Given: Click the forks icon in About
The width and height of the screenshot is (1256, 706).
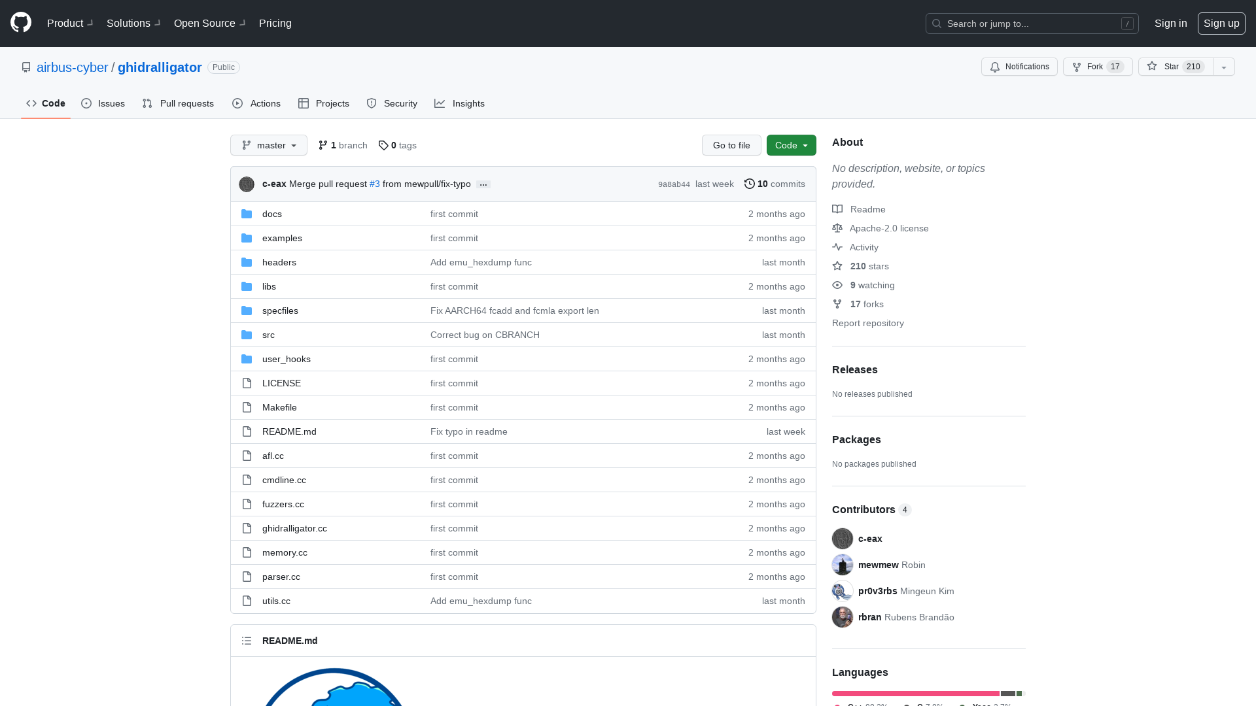Looking at the screenshot, I should [x=837, y=304].
